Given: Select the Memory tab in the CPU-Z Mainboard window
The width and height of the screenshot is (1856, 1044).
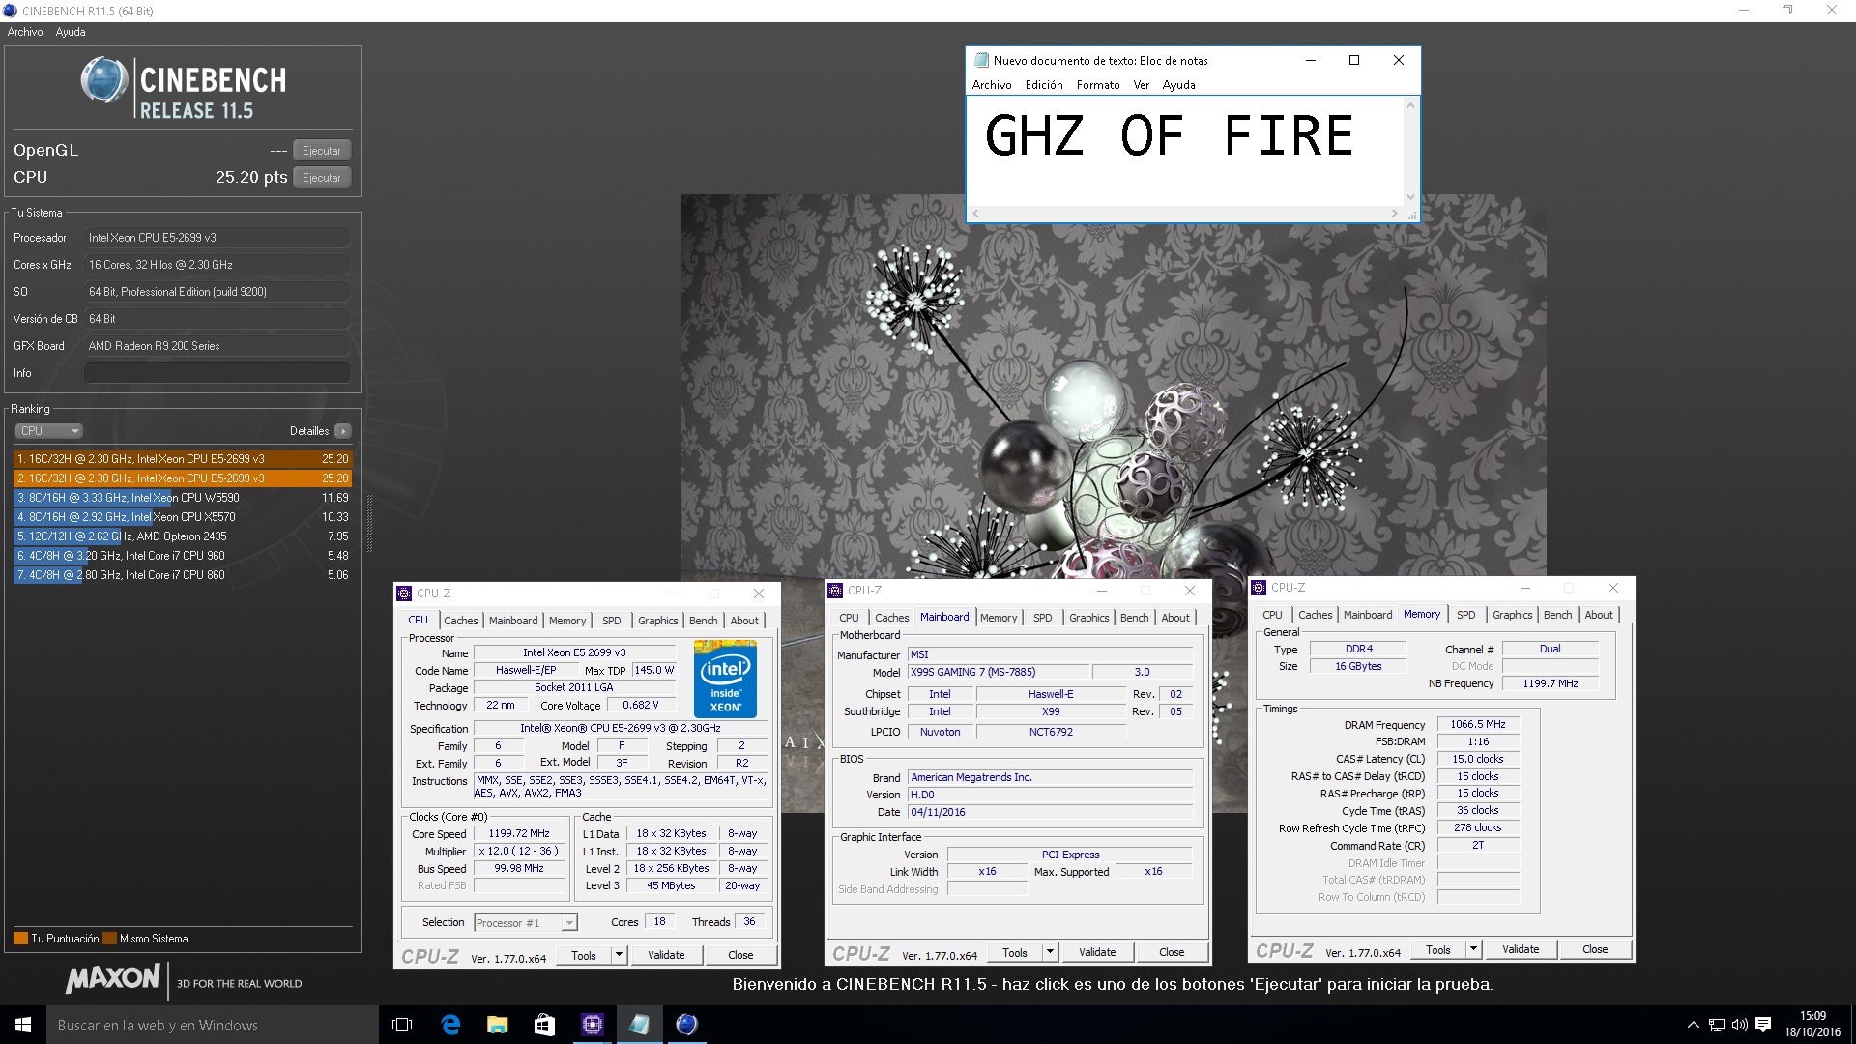Looking at the screenshot, I should (999, 618).
